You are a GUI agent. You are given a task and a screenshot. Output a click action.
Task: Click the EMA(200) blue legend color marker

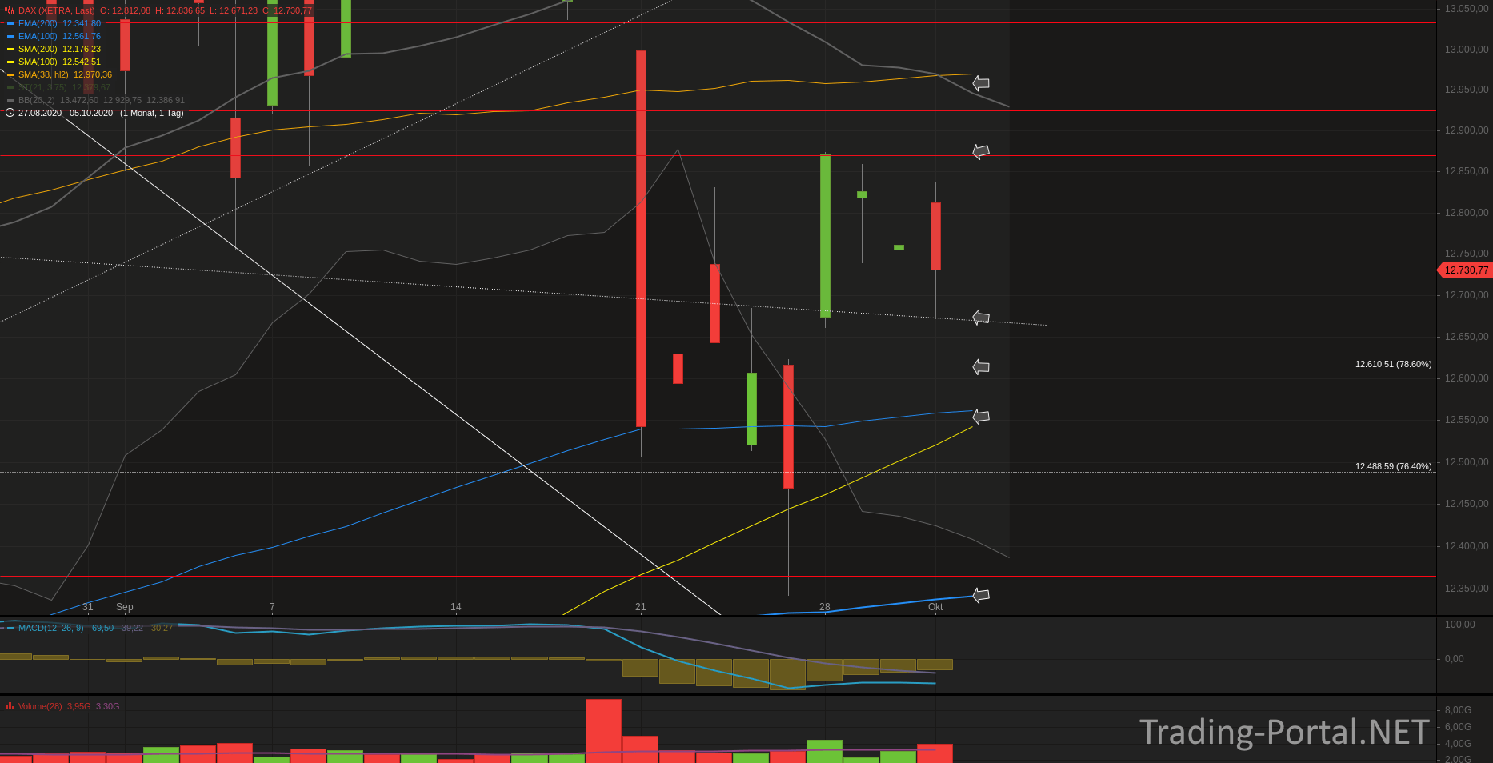10,24
